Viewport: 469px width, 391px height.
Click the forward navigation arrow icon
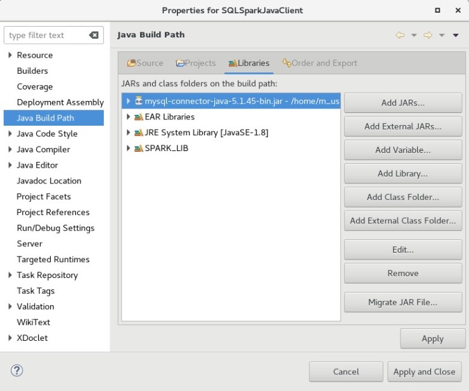pos(428,36)
